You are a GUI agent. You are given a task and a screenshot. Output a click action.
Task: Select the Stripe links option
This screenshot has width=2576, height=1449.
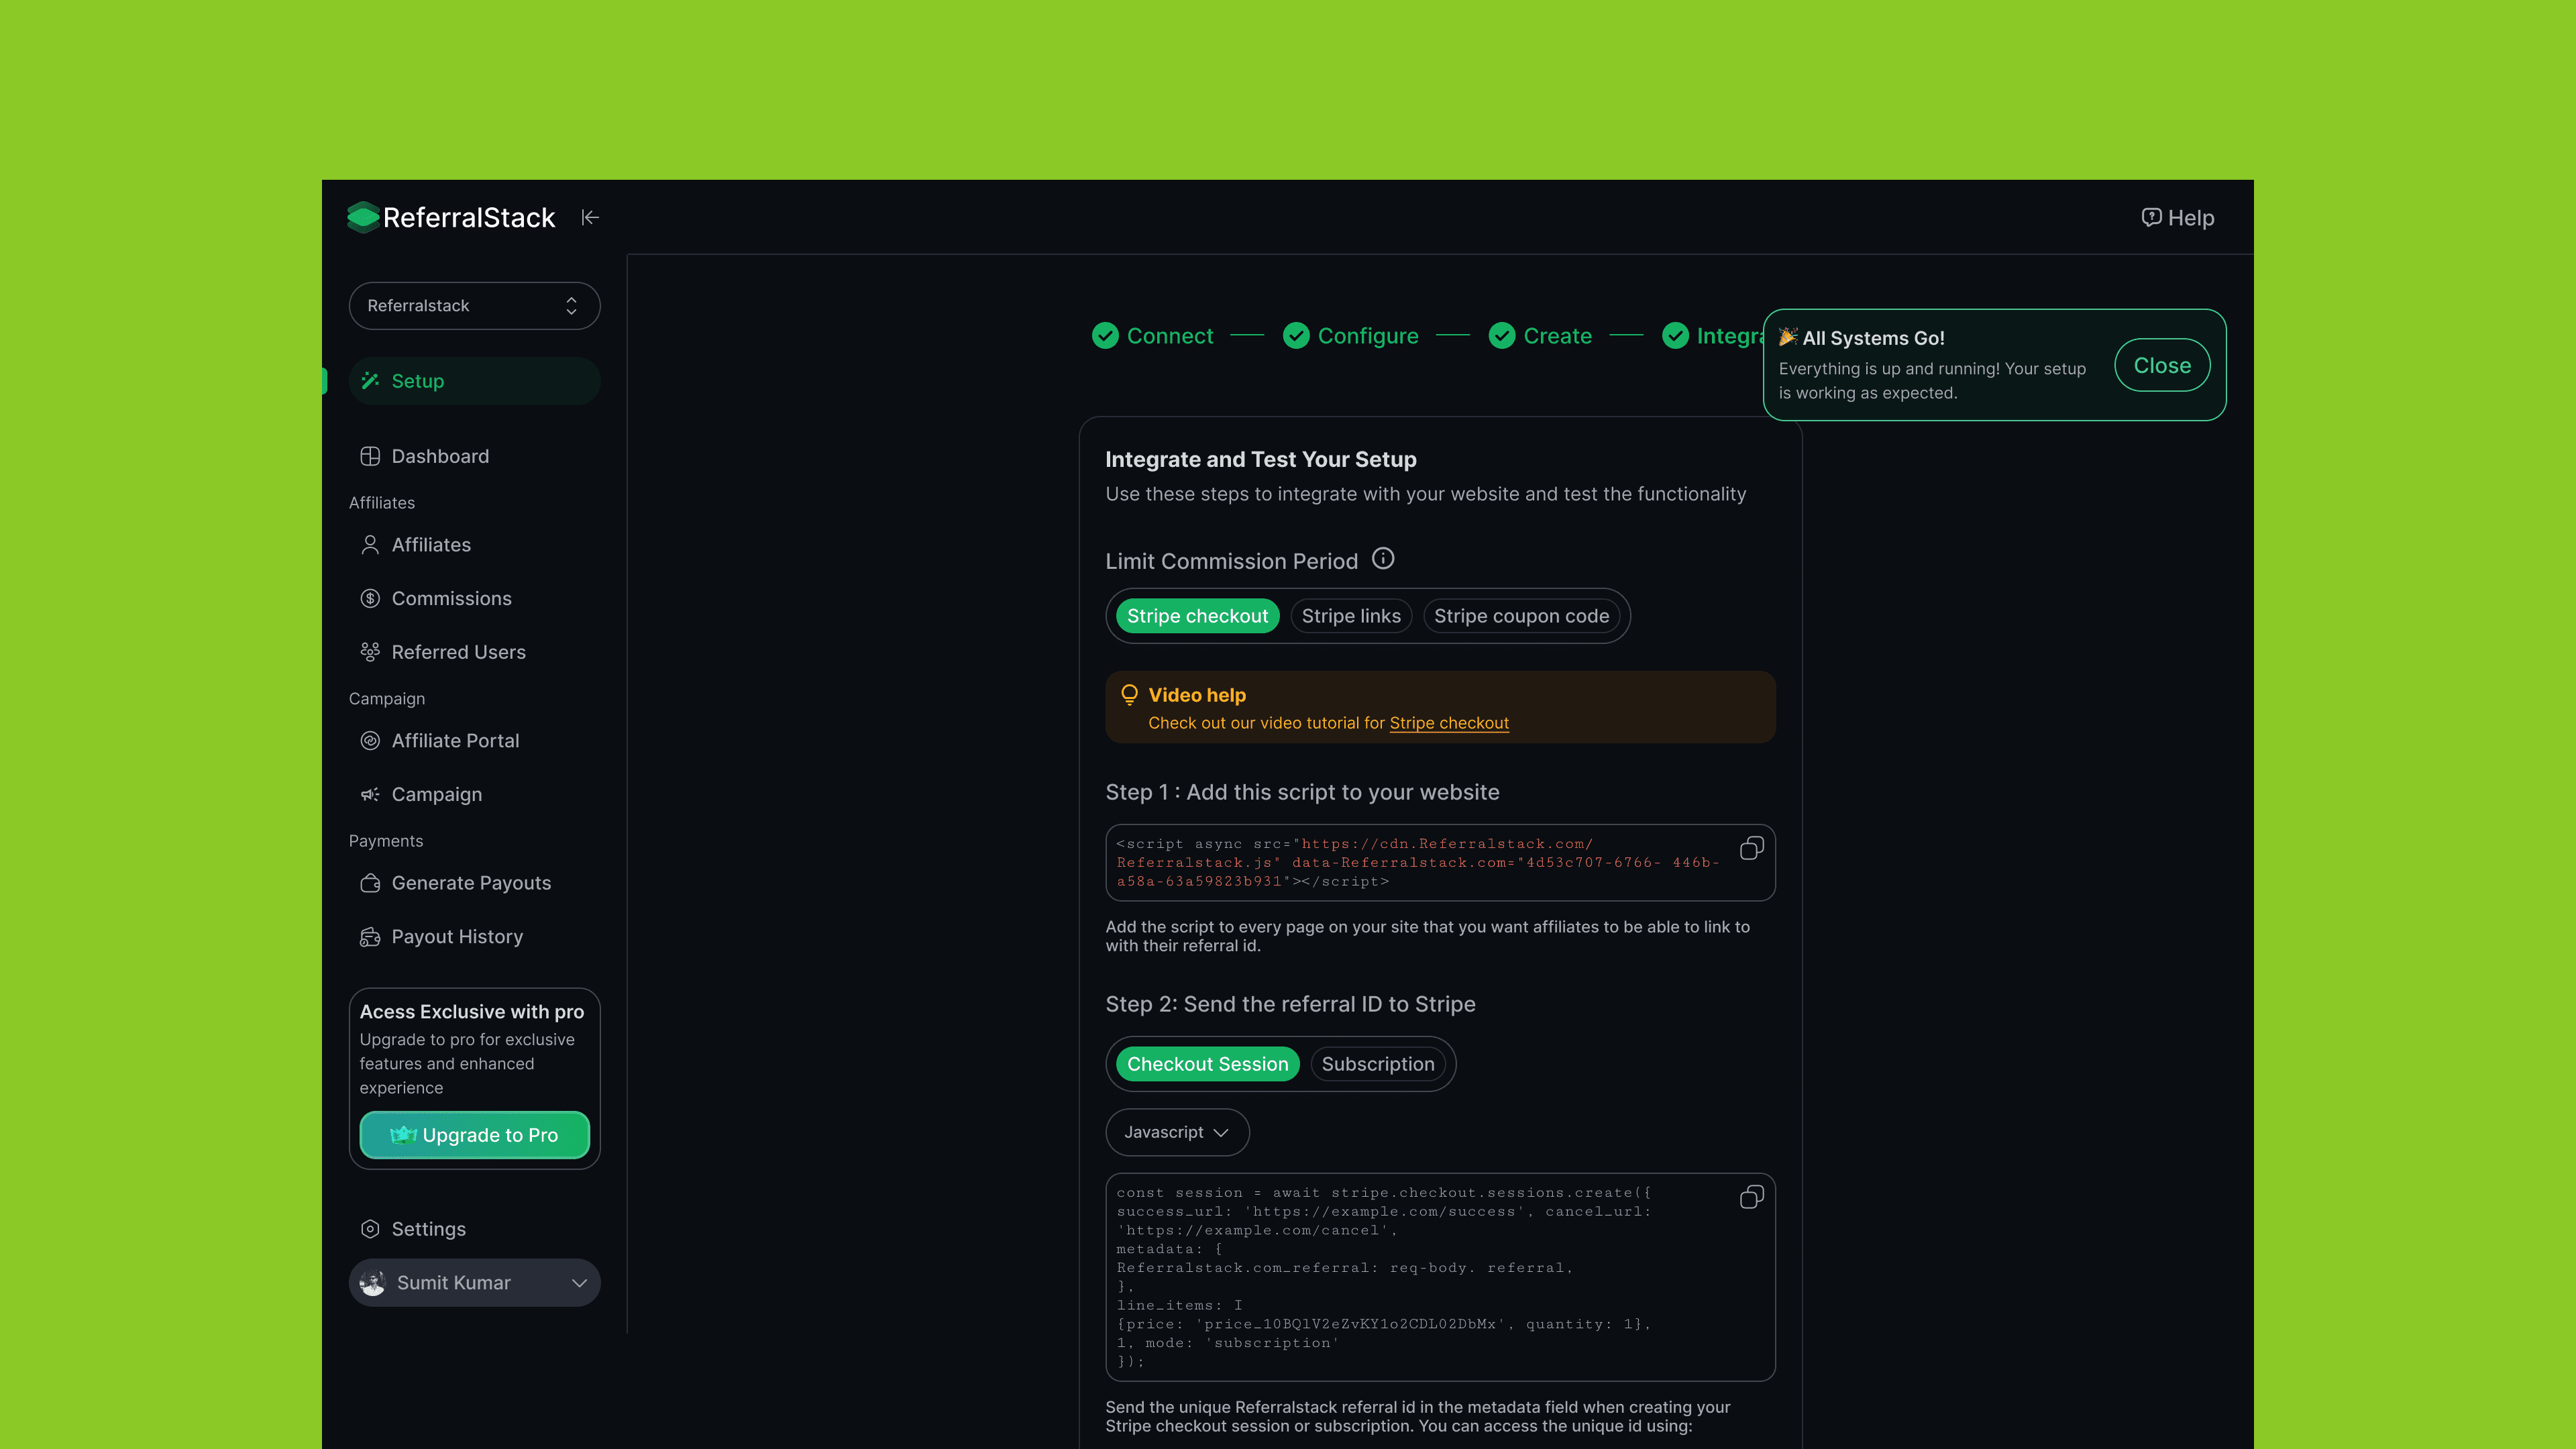1351,616
